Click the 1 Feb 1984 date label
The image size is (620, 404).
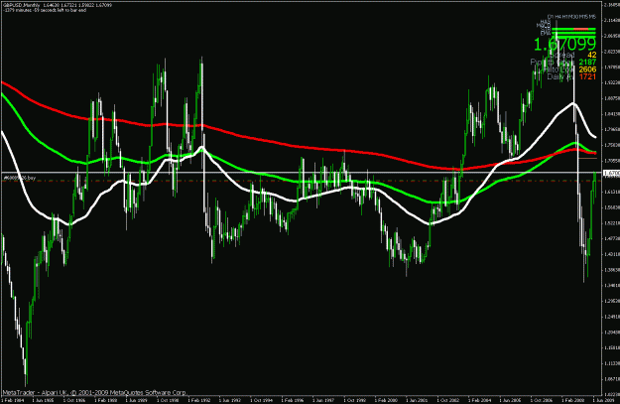pos(12,400)
